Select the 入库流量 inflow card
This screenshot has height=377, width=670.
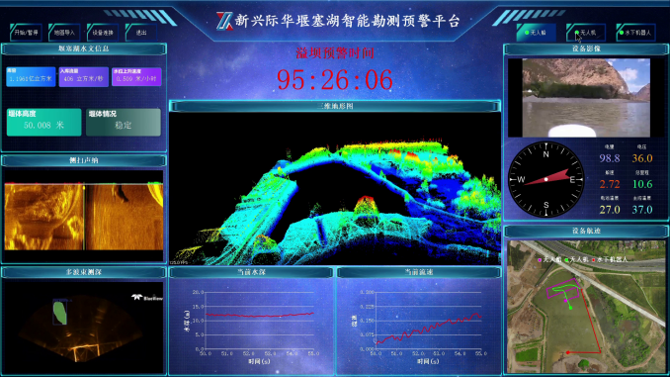pyautogui.click(x=84, y=76)
